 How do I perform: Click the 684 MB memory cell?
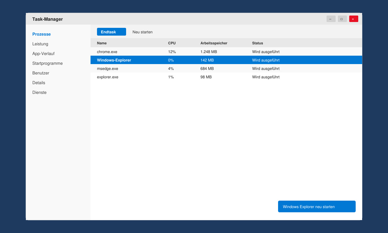tap(207, 69)
